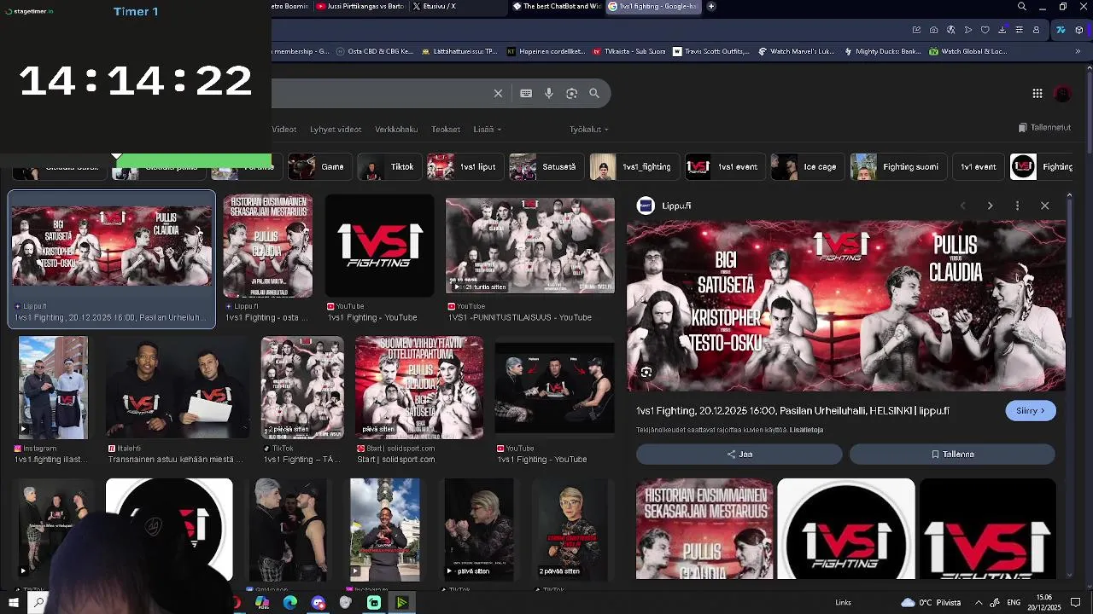This screenshot has height=614, width=1093.
Task: Switch to Teokset tab
Action: [x=446, y=129]
